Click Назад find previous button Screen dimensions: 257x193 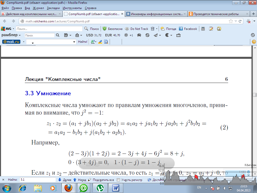[x=80, y=180]
